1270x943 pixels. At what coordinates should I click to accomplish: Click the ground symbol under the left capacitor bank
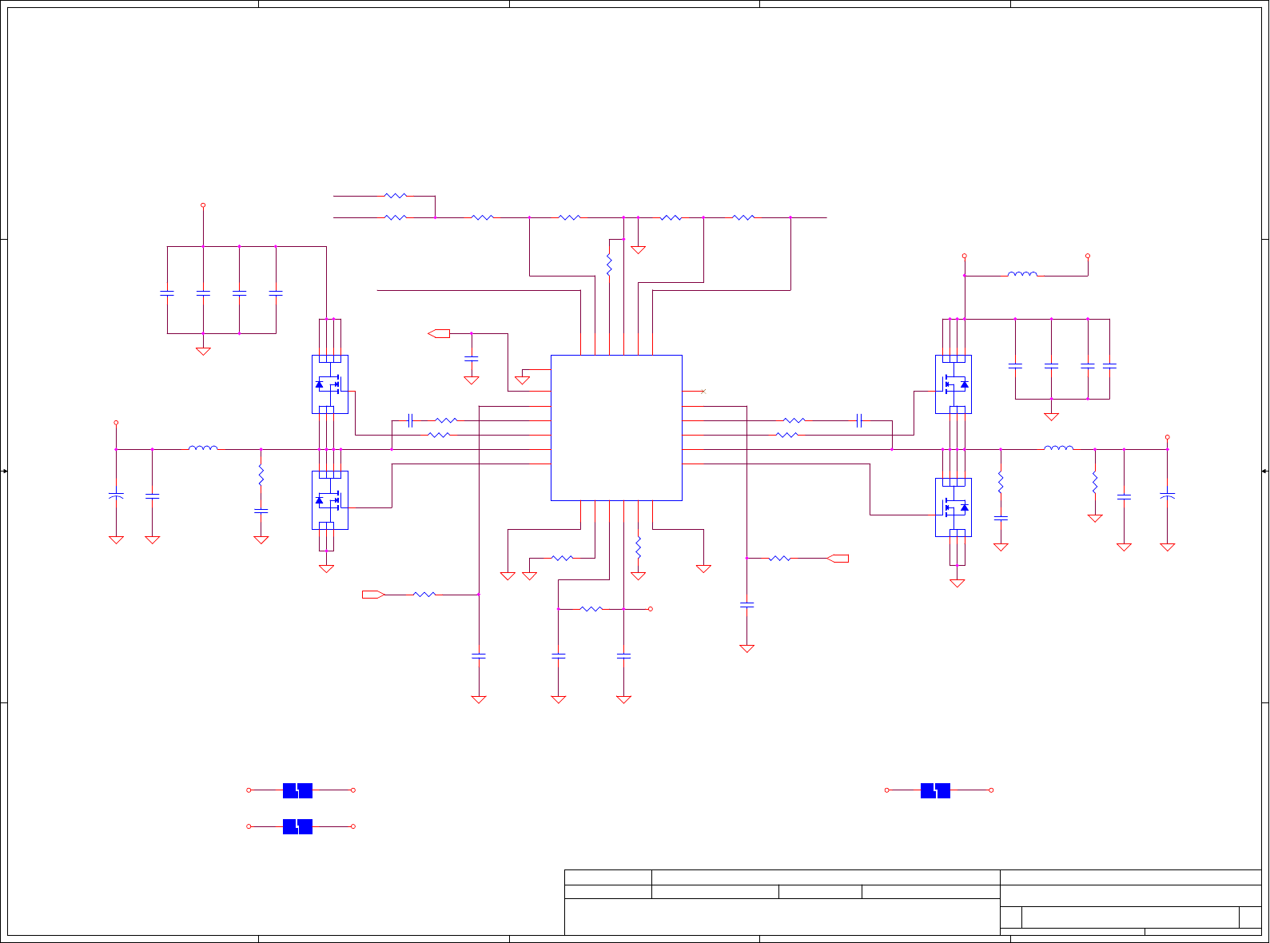(x=203, y=351)
